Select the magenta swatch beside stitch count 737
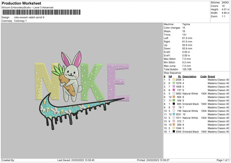 [174, 90]
